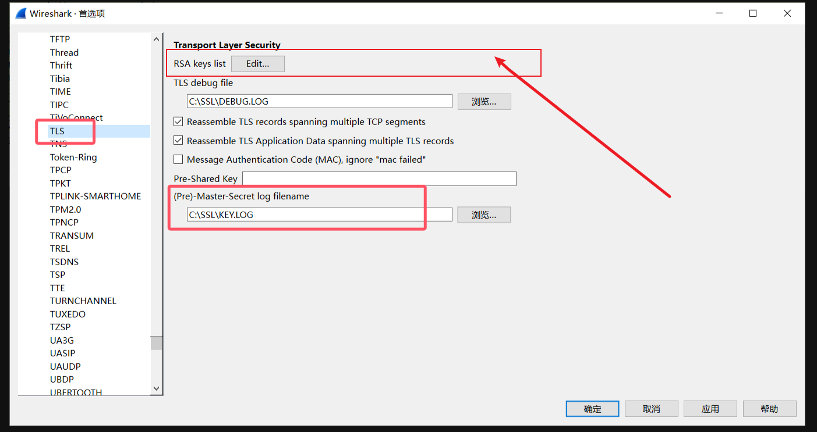Select TiVoConnect in the protocol list
Screen dimensions: 817x432
76,117
